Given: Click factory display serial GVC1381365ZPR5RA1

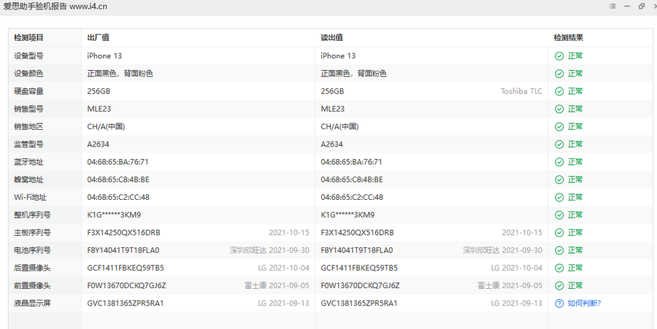Looking at the screenshot, I should click(126, 303).
